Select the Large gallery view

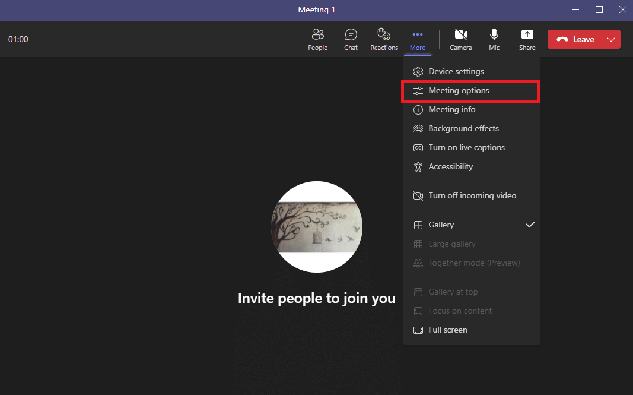tap(472, 244)
